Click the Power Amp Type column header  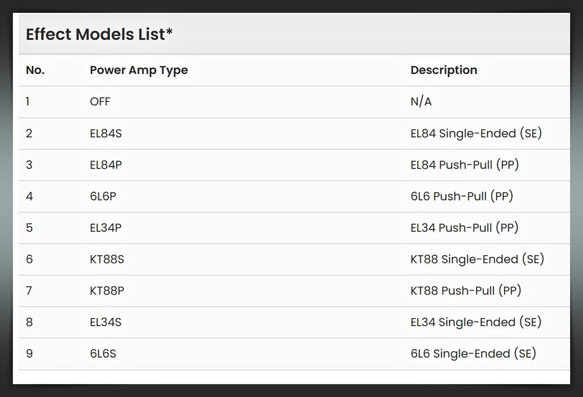(x=138, y=70)
